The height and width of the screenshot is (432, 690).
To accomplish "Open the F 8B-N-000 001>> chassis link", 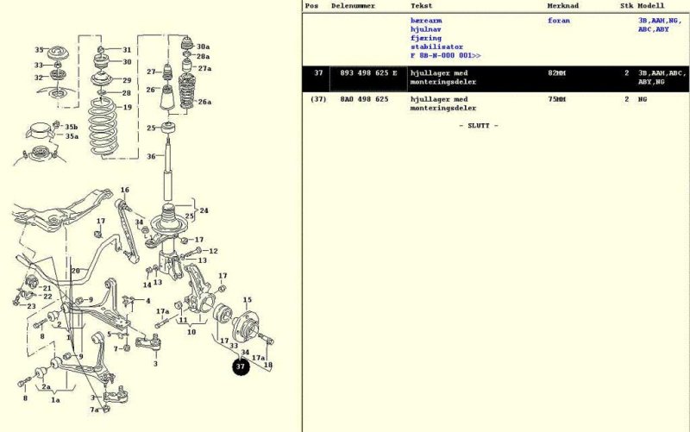I will pos(445,55).
